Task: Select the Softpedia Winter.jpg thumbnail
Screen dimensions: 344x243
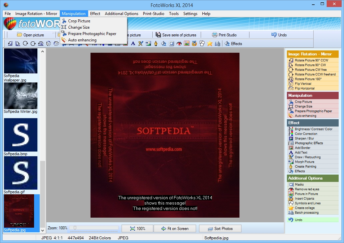Action: click(x=21, y=96)
